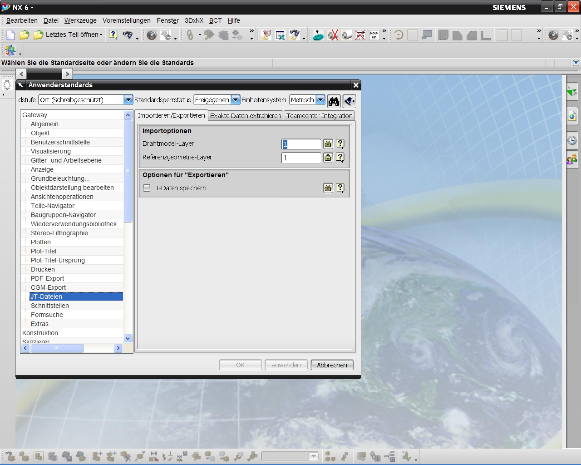This screenshot has height=465, width=581.
Task: Open the Standardsperrstatus Freigegeben dropdown
Action: coord(235,100)
